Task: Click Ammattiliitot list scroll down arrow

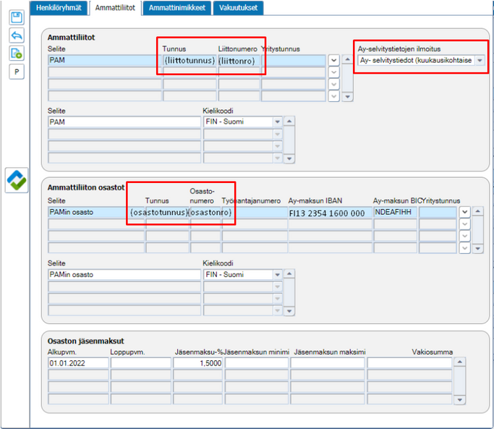Action: click(x=347, y=97)
